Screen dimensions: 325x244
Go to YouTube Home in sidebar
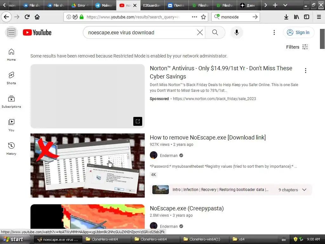click(x=11, y=55)
